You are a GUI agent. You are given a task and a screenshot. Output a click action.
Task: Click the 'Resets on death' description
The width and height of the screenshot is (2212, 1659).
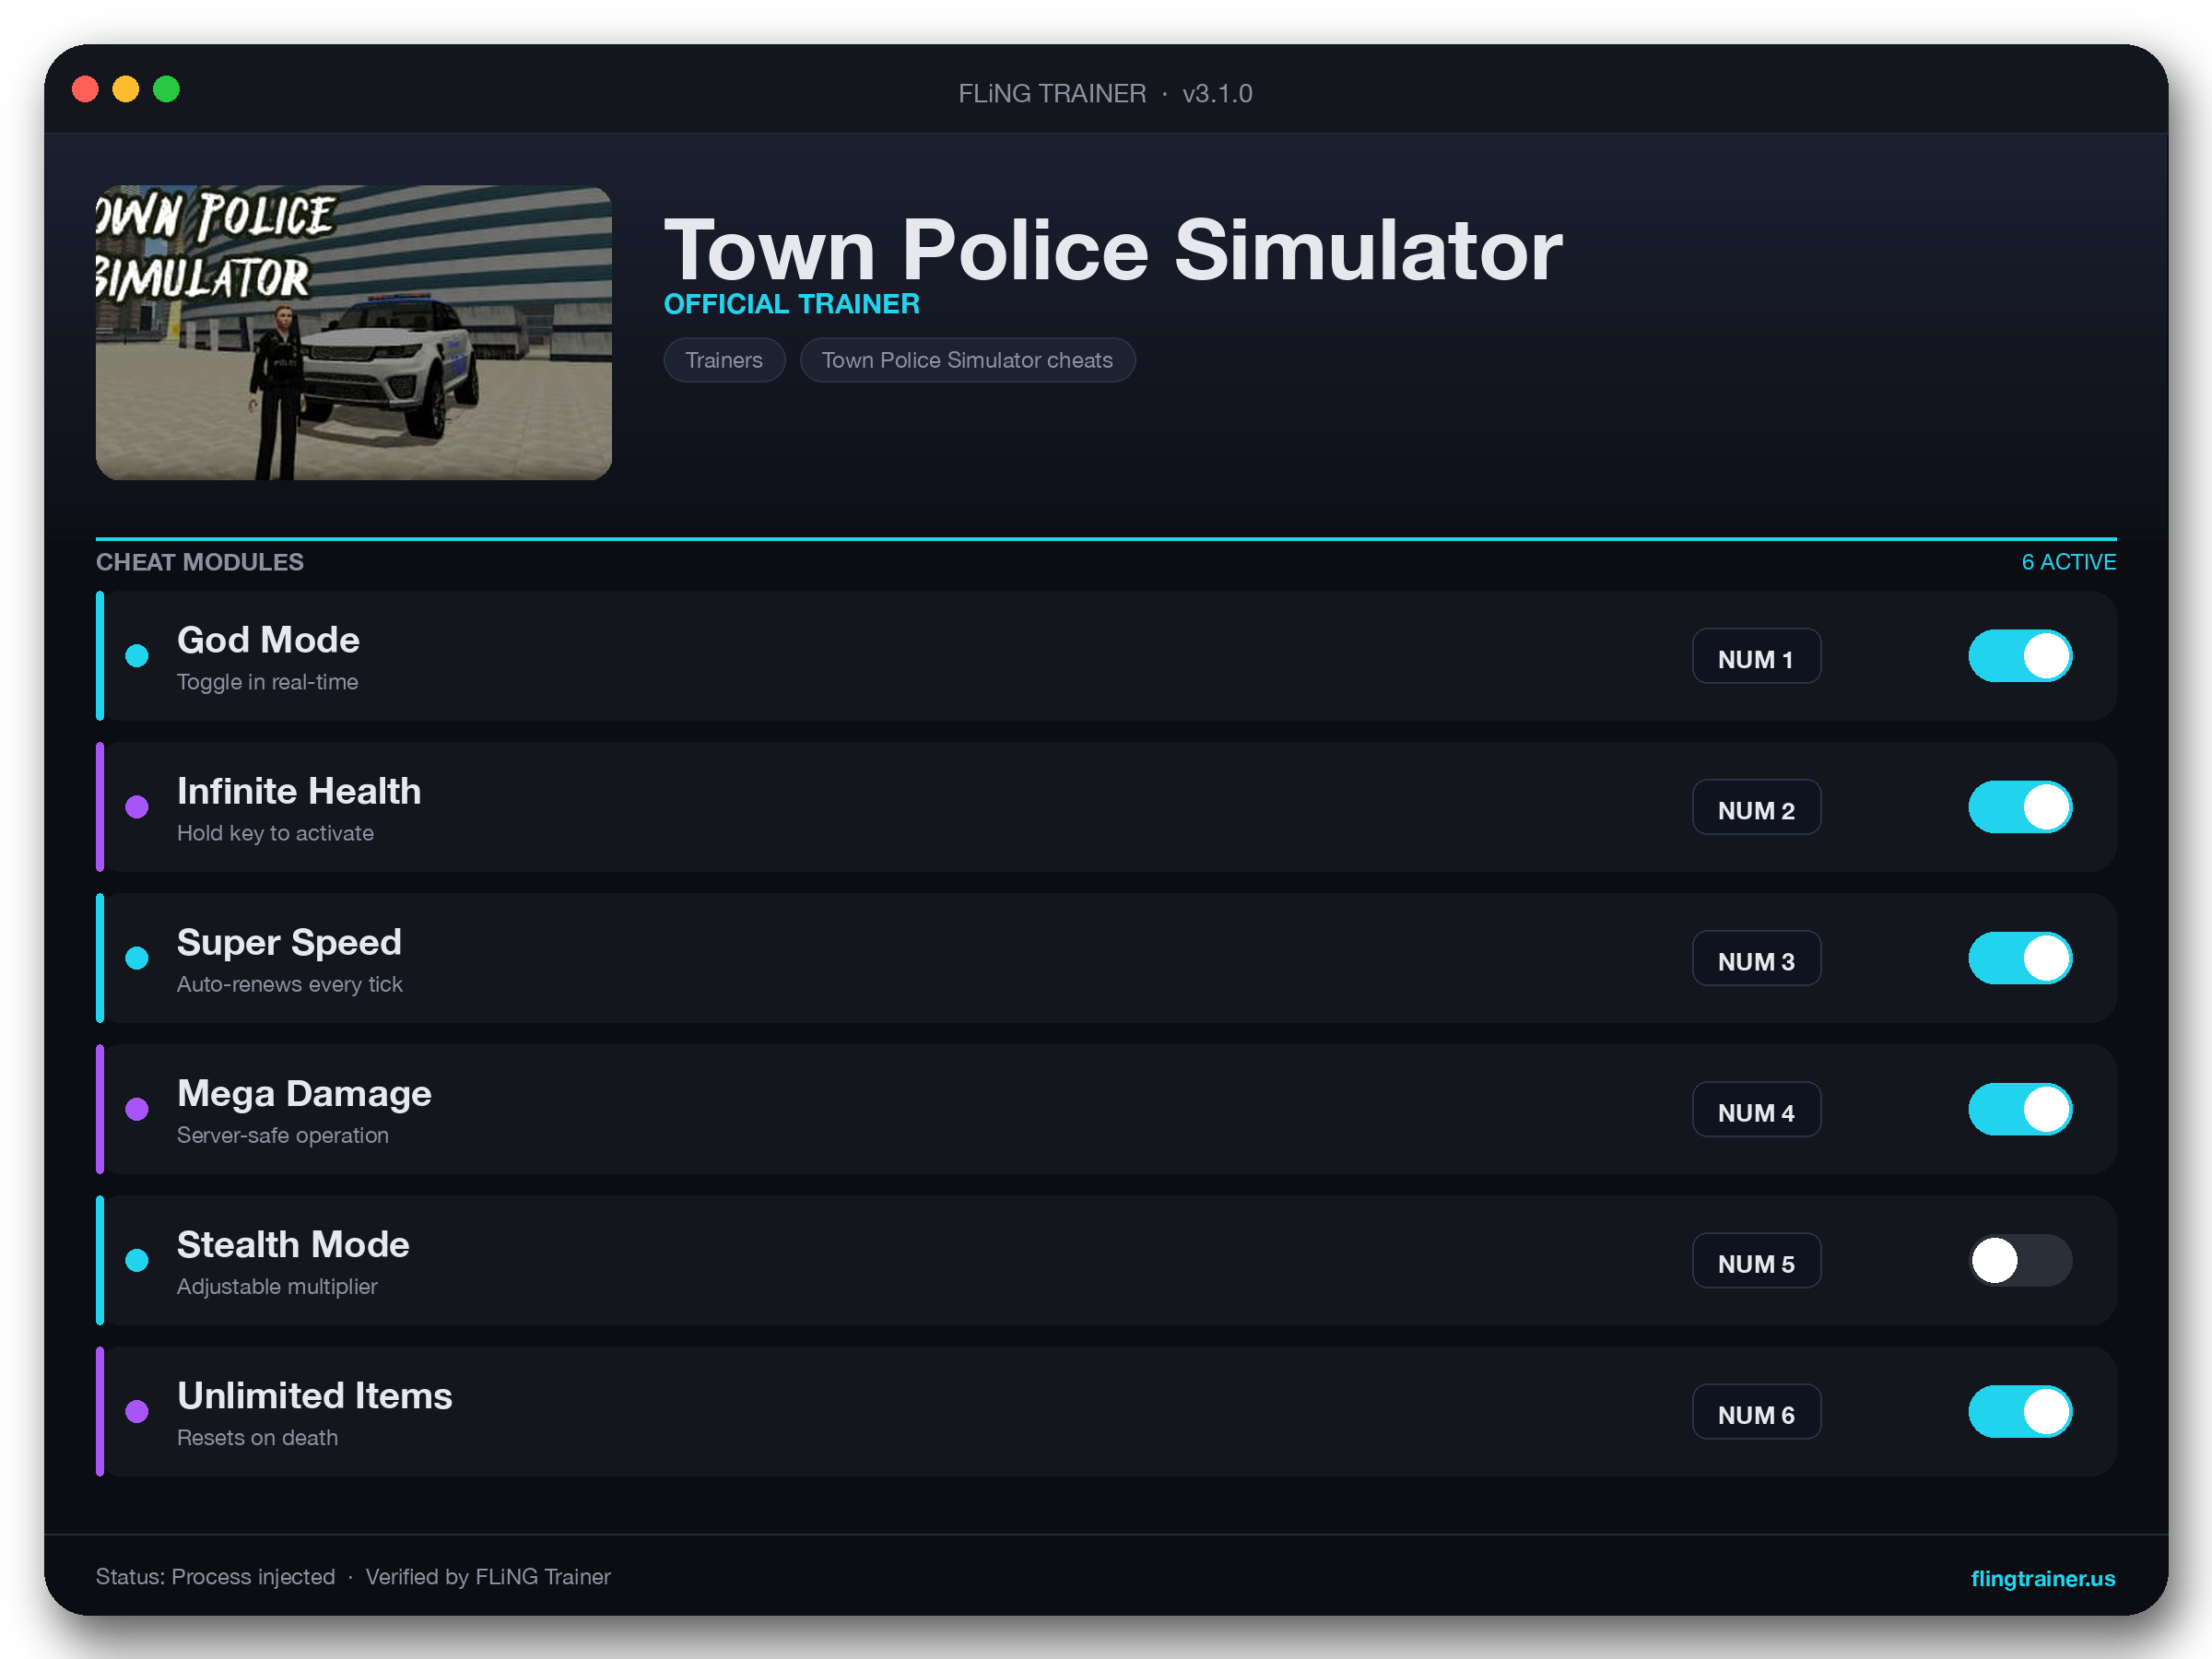coord(257,1437)
